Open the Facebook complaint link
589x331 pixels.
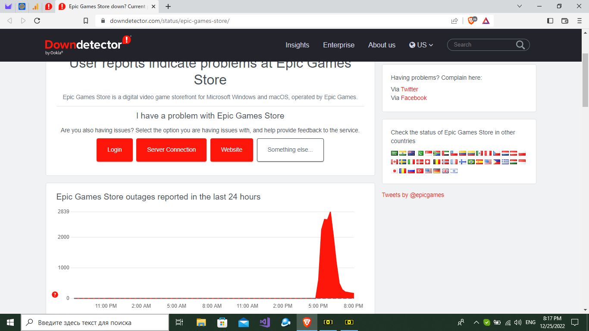pyautogui.click(x=414, y=98)
